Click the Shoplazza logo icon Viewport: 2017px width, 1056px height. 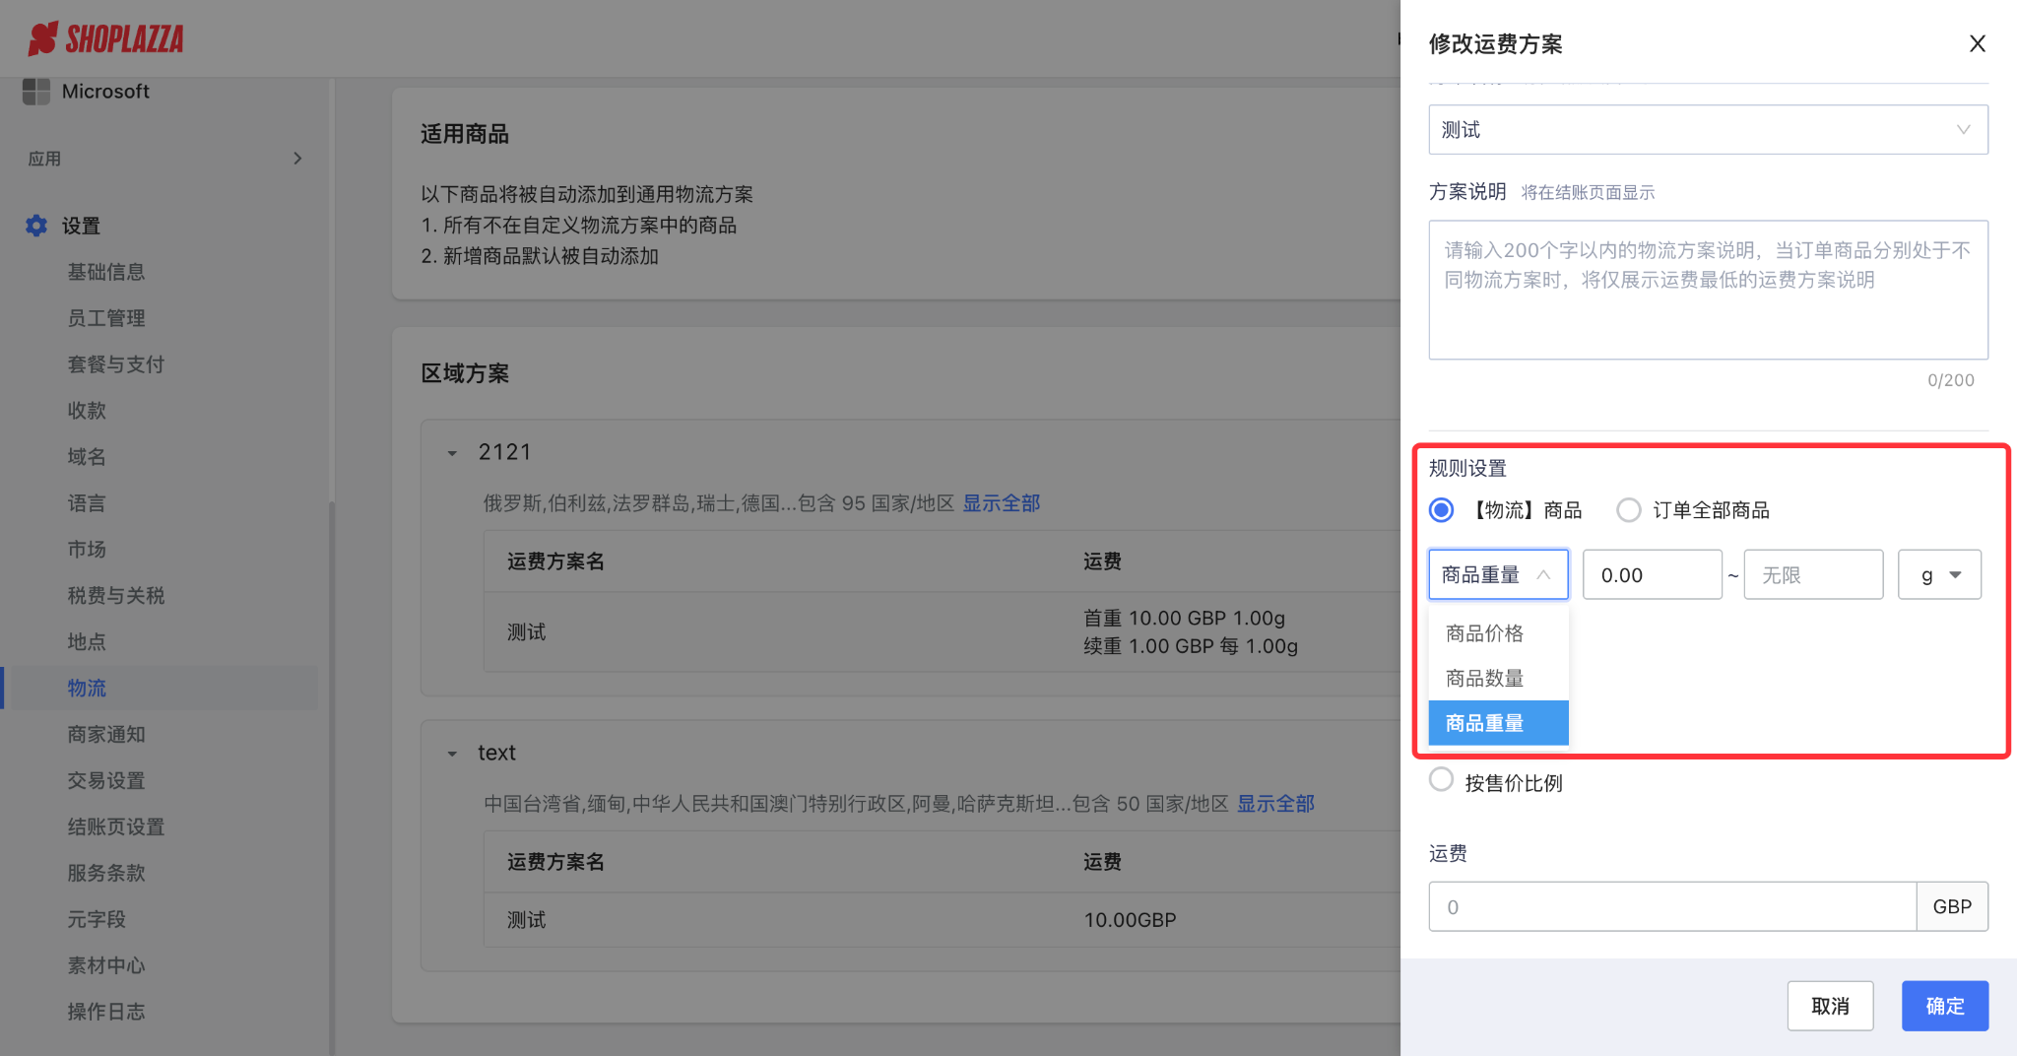click(x=43, y=39)
